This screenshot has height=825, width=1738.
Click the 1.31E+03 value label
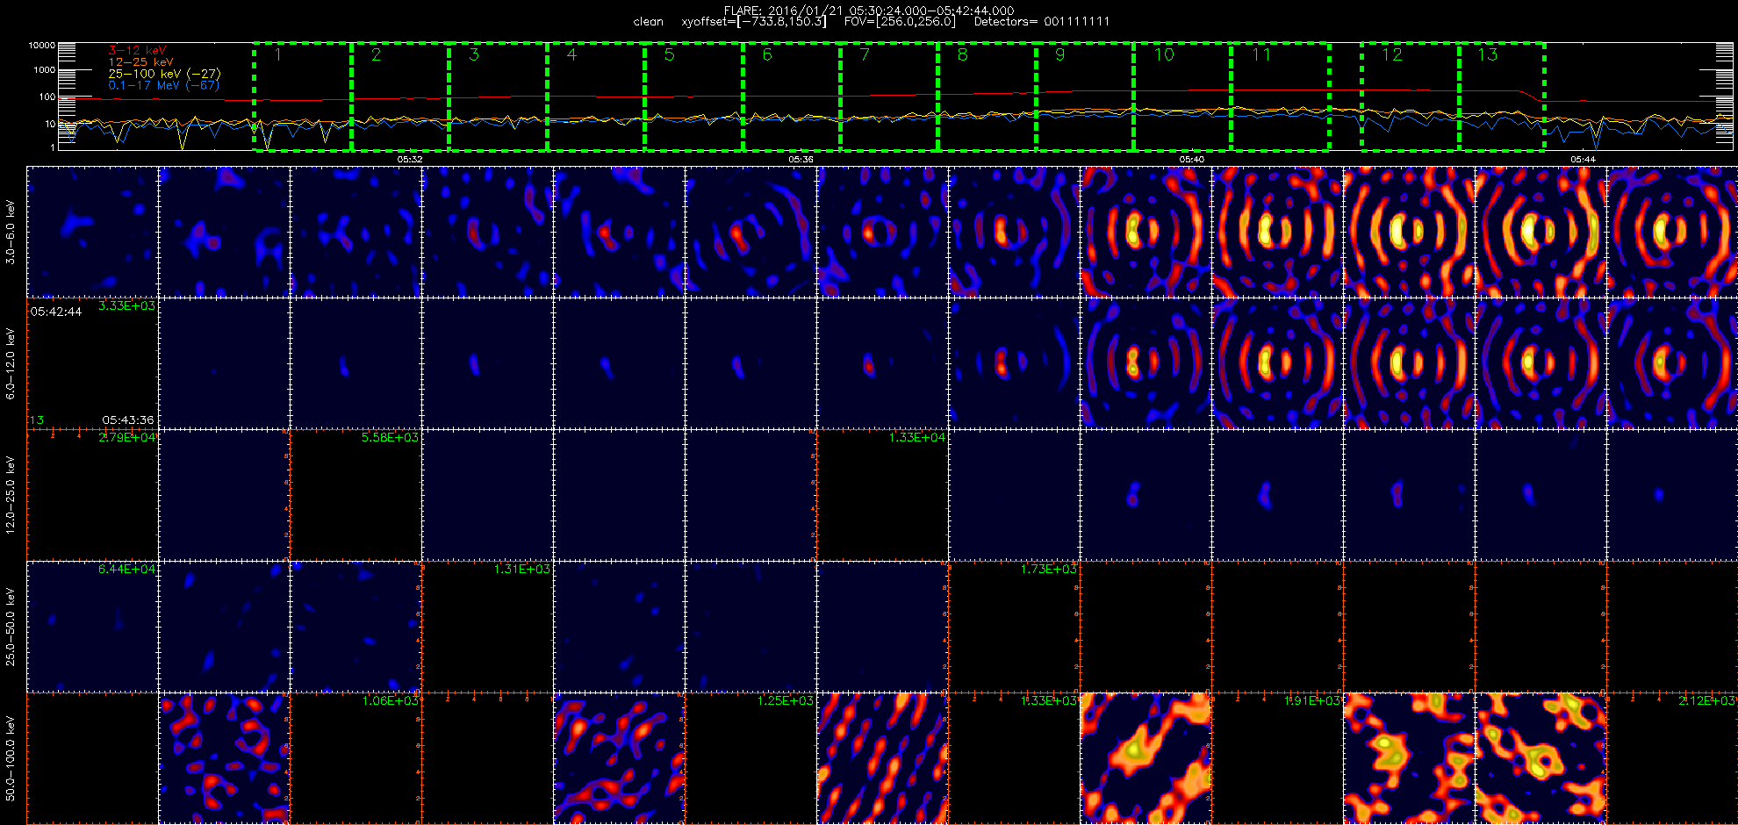pos(522,569)
